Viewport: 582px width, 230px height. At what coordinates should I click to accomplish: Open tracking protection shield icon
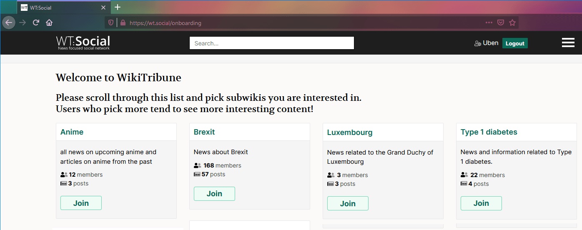coord(111,23)
